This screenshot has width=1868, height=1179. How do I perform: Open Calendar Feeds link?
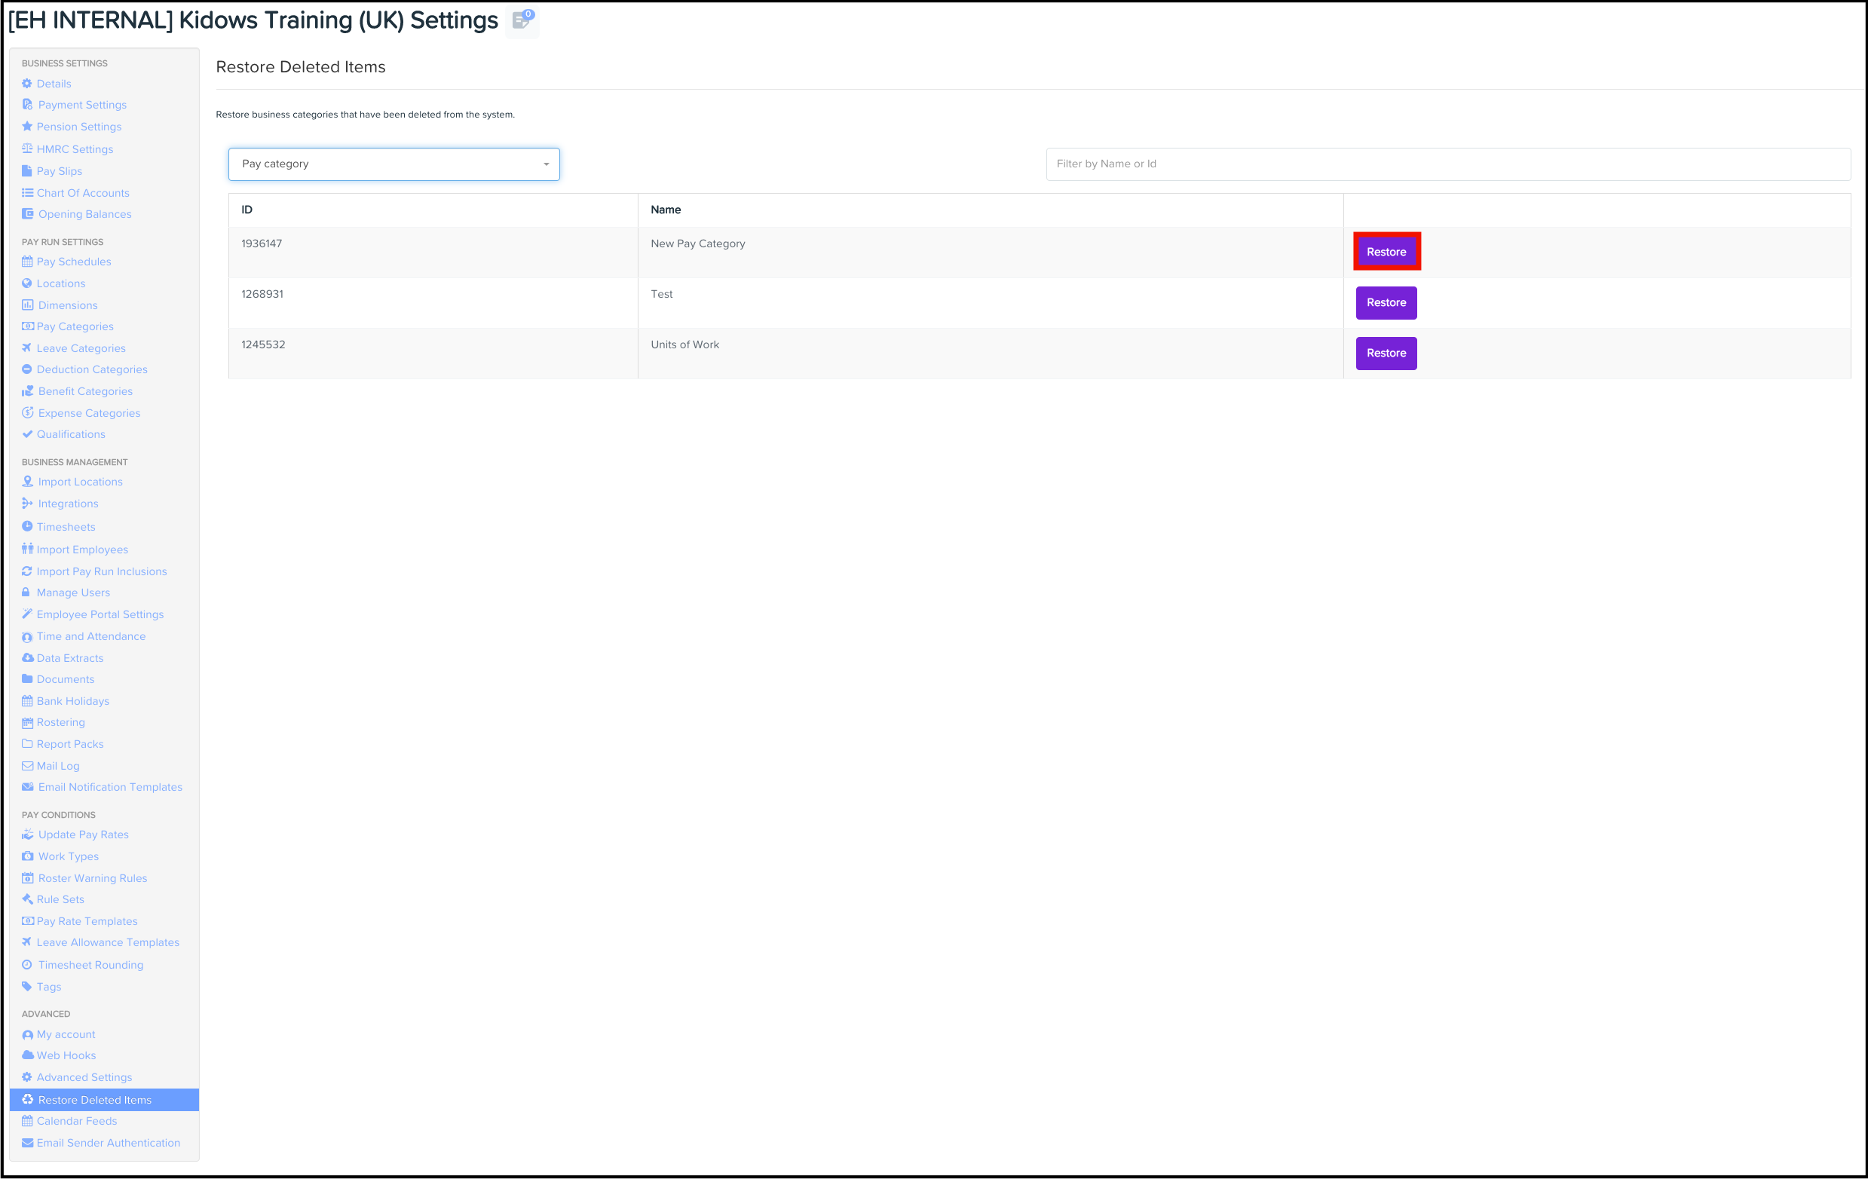pos(77,1122)
